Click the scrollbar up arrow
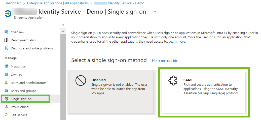This screenshot has height=120, width=261. [63, 31]
